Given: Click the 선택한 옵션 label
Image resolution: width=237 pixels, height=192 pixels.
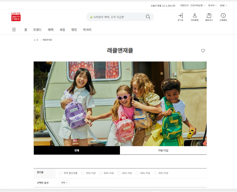Looking at the screenshot, I should pyautogui.click(x=43, y=183).
